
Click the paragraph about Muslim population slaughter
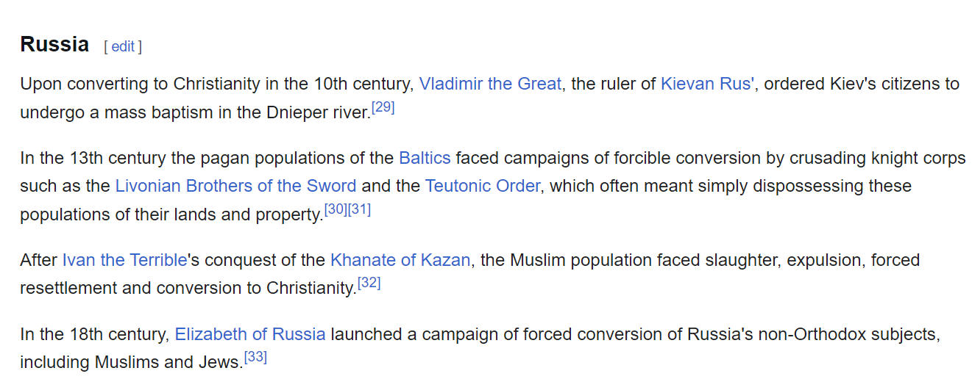pos(469,274)
